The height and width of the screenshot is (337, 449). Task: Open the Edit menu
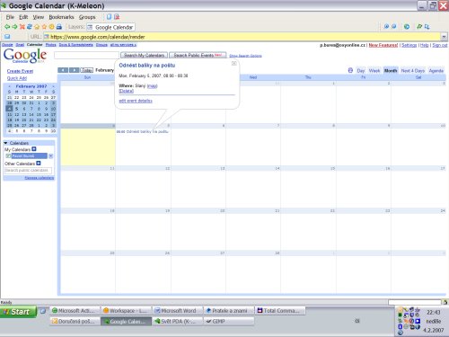[23, 17]
